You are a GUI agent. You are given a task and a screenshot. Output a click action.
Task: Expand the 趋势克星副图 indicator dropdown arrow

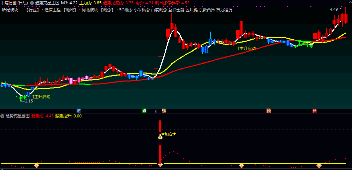tap(2, 116)
